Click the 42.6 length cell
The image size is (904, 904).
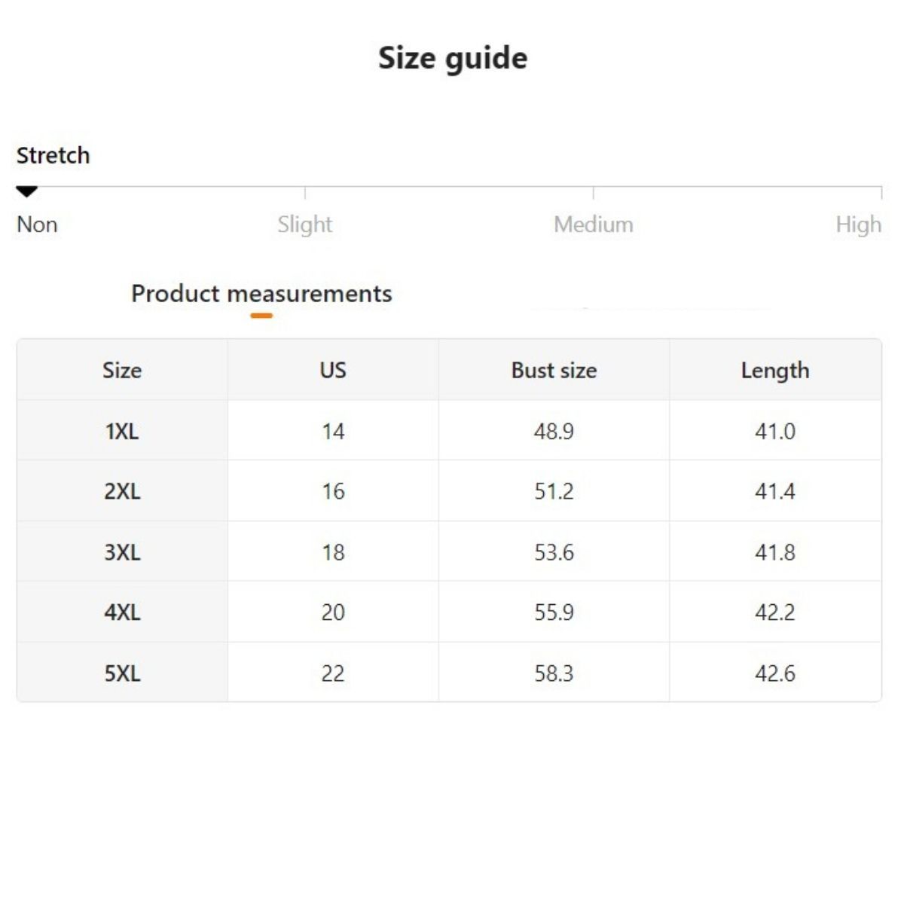(775, 673)
